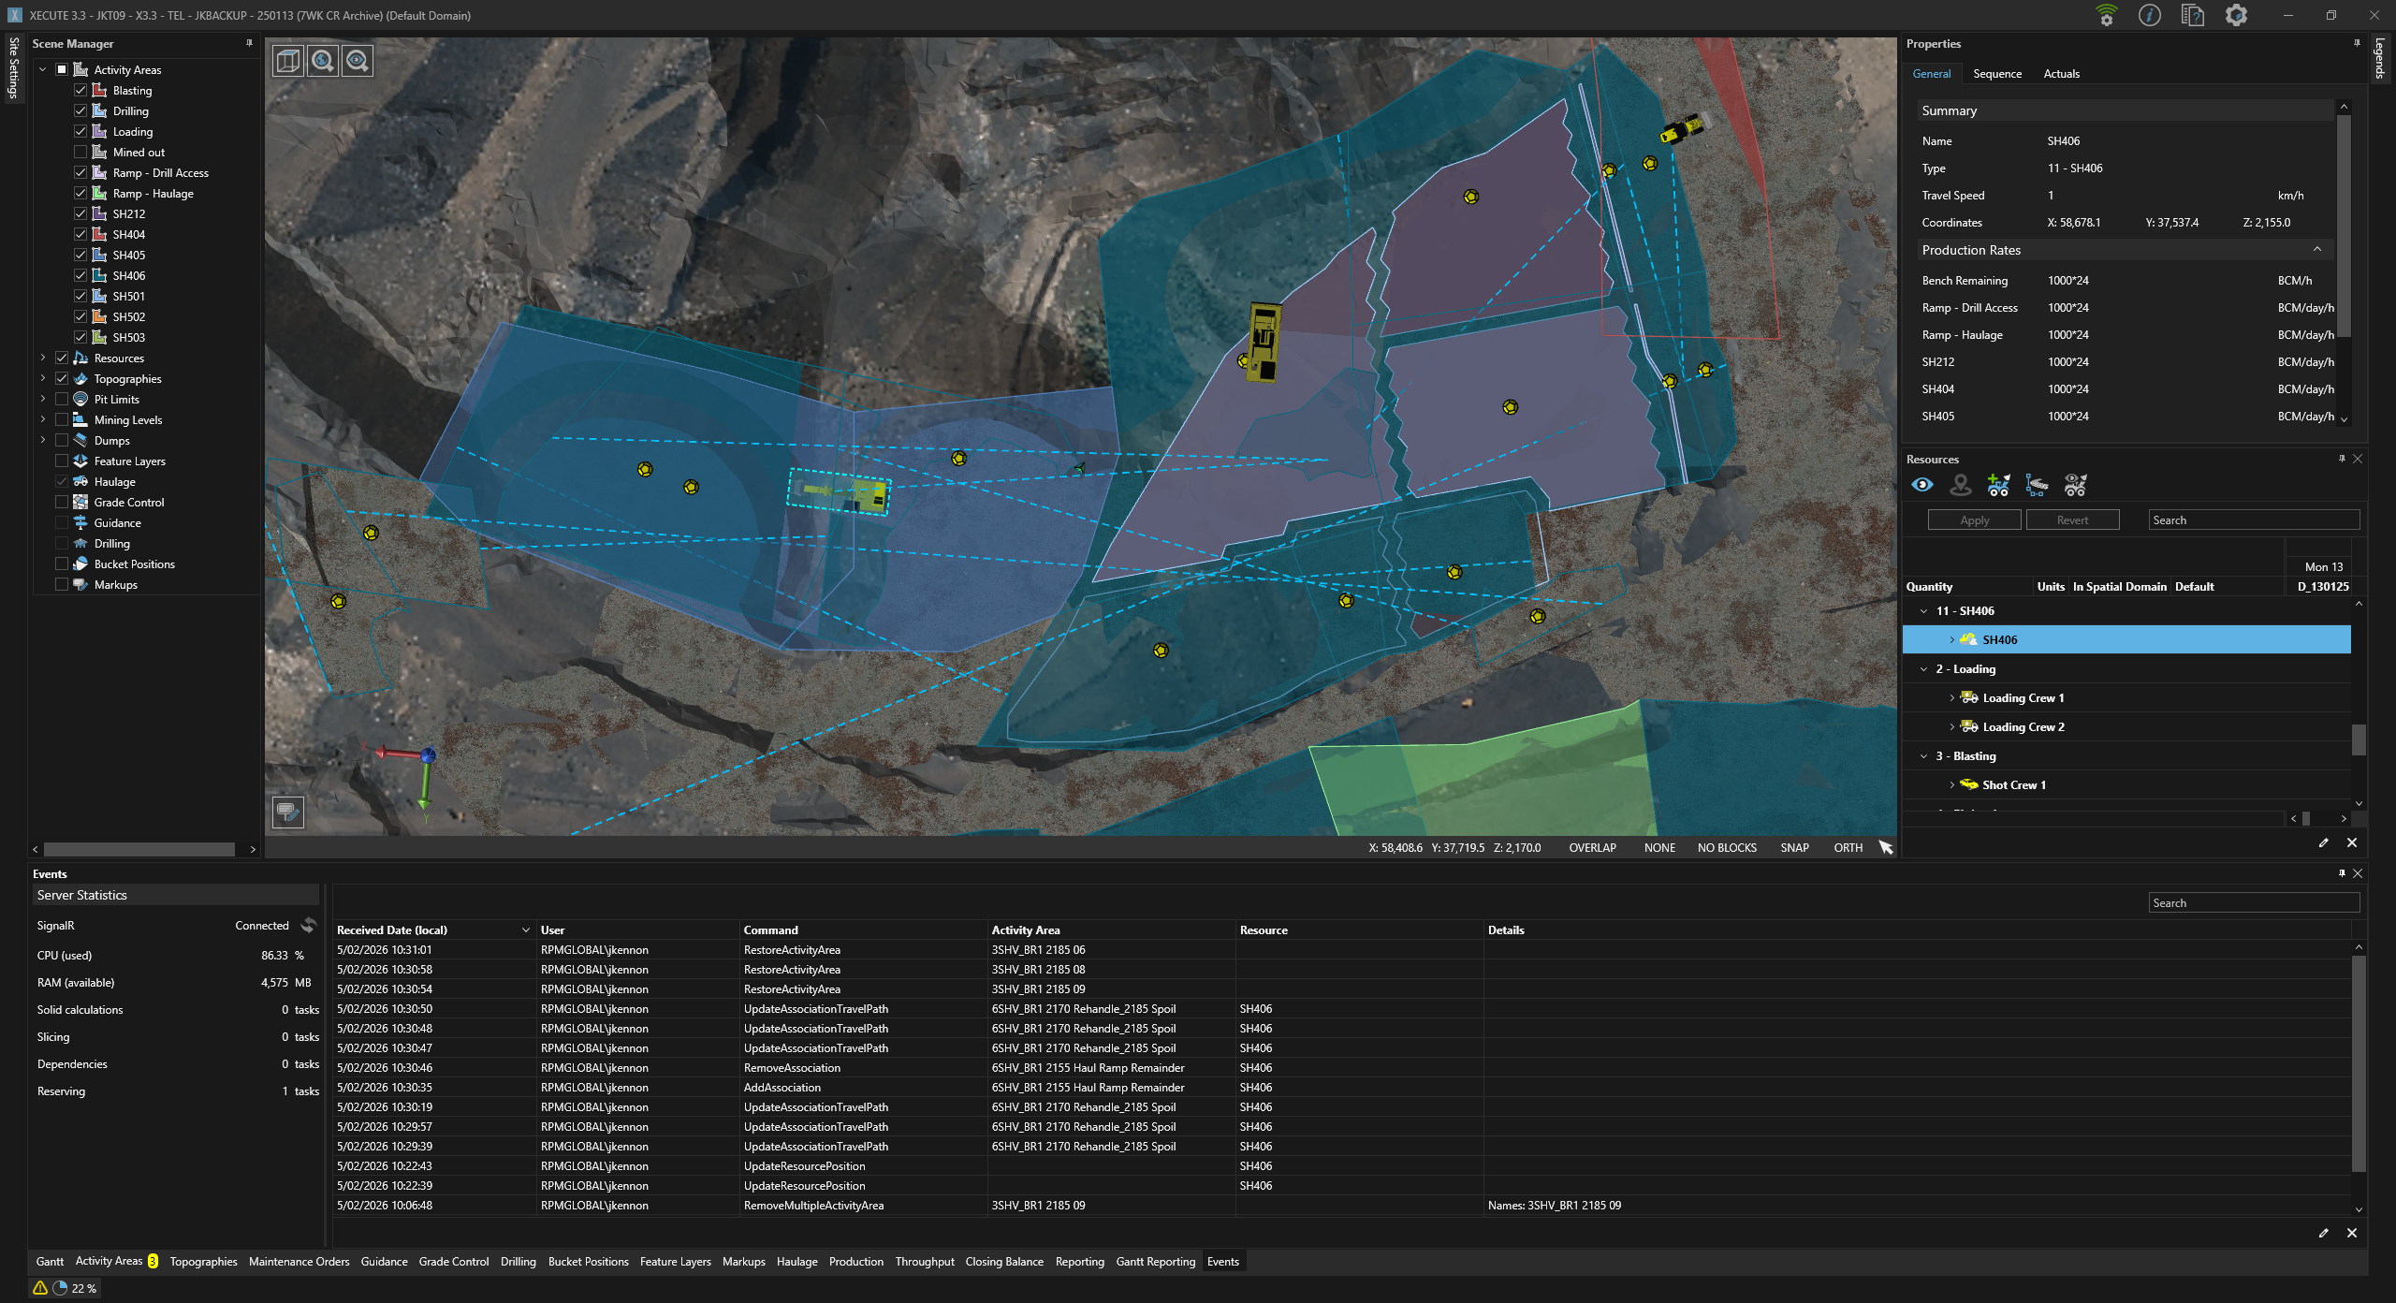Switch to the Sequence properties tab

[1996, 74]
